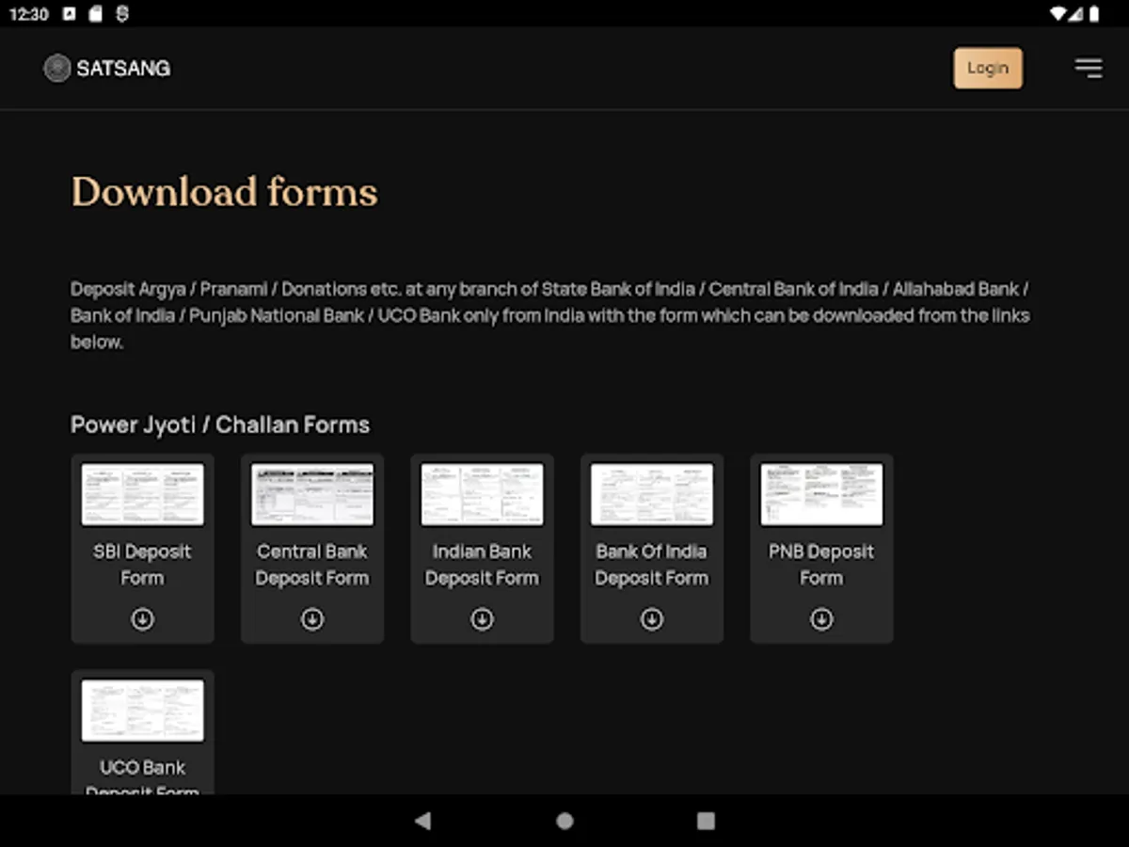Open the Indian Bank form thumbnail
The image size is (1129, 847).
[x=482, y=494]
